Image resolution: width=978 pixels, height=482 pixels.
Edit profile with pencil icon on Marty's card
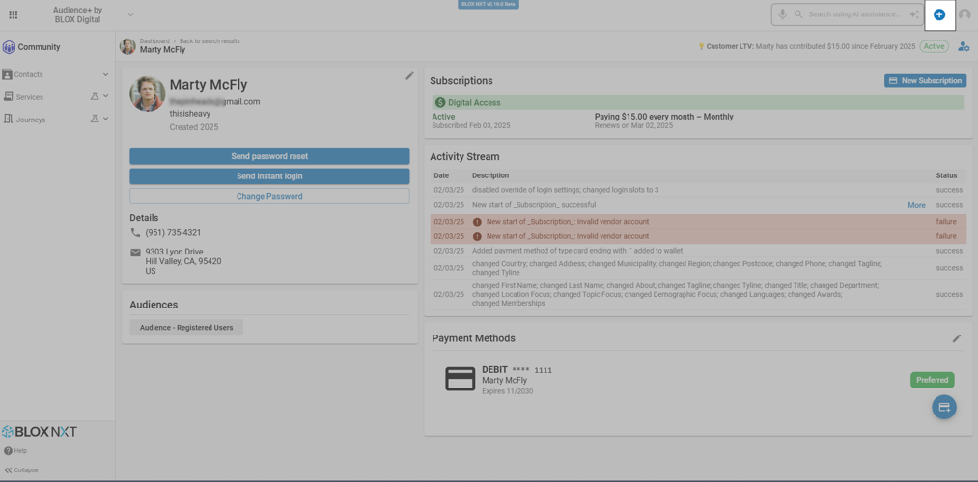pyautogui.click(x=409, y=75)
